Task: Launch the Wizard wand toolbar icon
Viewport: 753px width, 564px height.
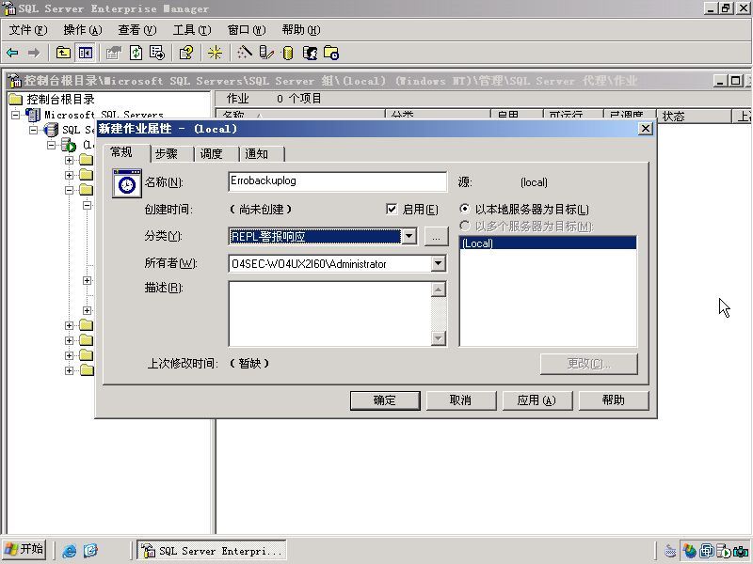Action: [245, 53]
